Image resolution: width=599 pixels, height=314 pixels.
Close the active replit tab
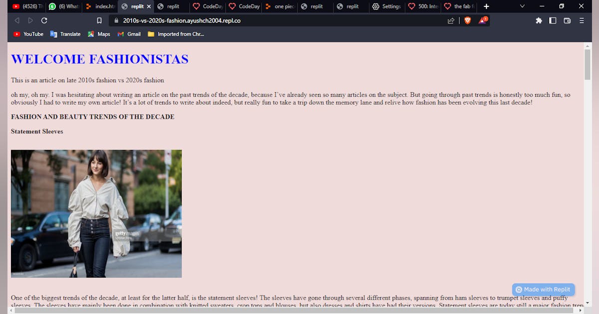pyautogui.click(x=149, y=6)
